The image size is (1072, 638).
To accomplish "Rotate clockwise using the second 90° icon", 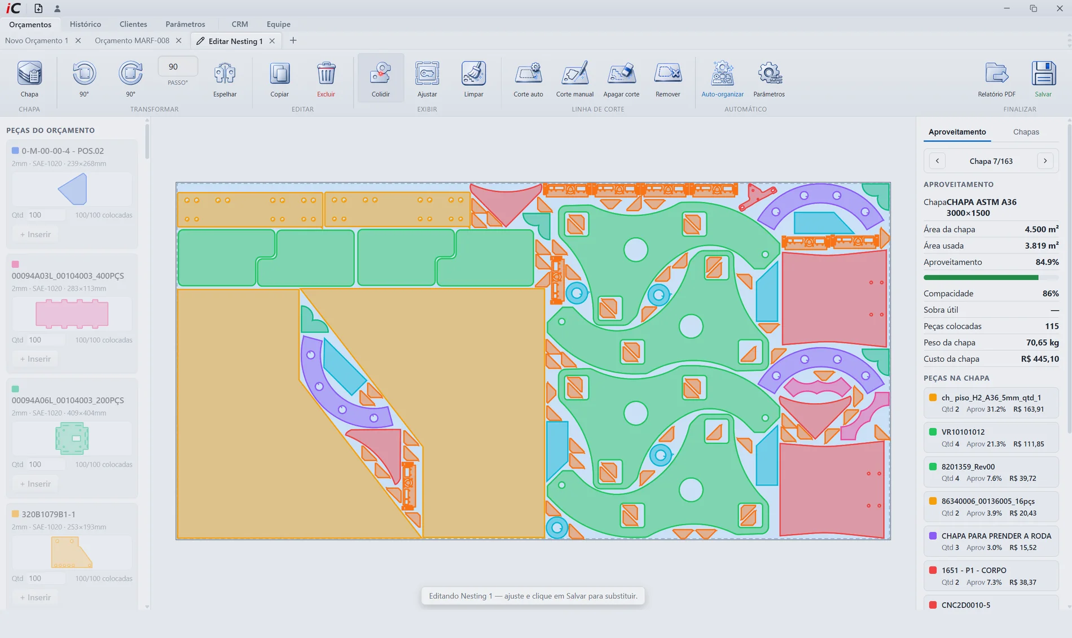I will pos(130,78).
